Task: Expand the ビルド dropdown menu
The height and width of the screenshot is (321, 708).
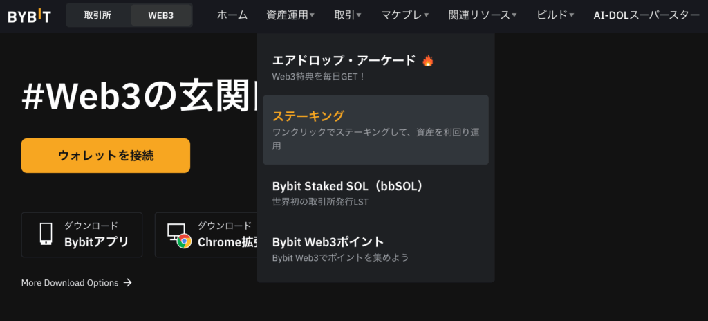Action: pos(555,15)
